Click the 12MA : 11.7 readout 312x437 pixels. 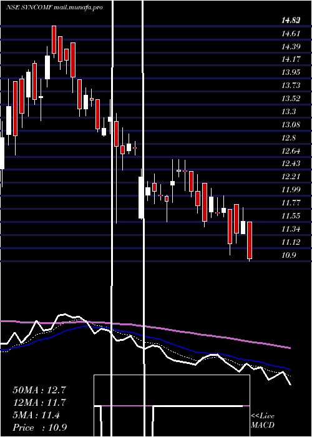tap(39, 403)
